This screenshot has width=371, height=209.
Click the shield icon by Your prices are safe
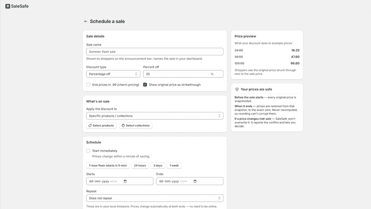click(x=237, y=89)
